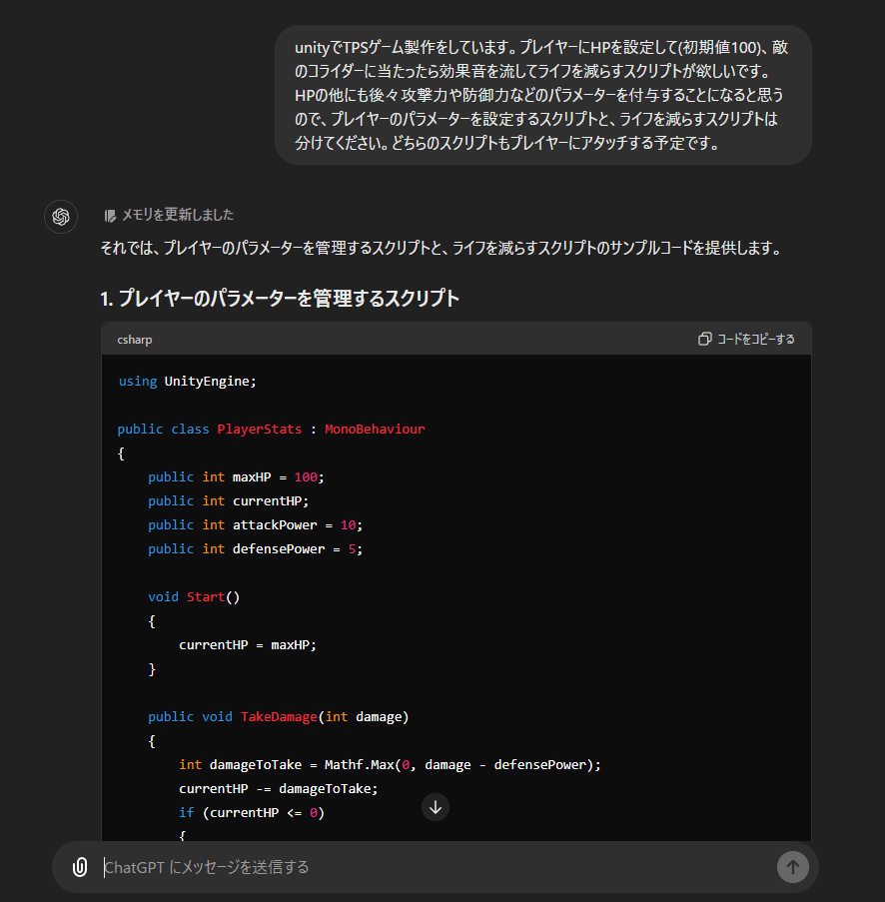The width and height of the screenshot is (885, 902).
Task: Click the void Start() method line
Action: point(195,597)
